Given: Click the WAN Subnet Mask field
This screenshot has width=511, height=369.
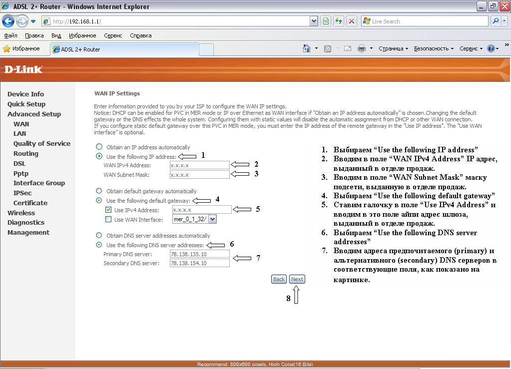Looking at the screenshot, I should (199, 175).
